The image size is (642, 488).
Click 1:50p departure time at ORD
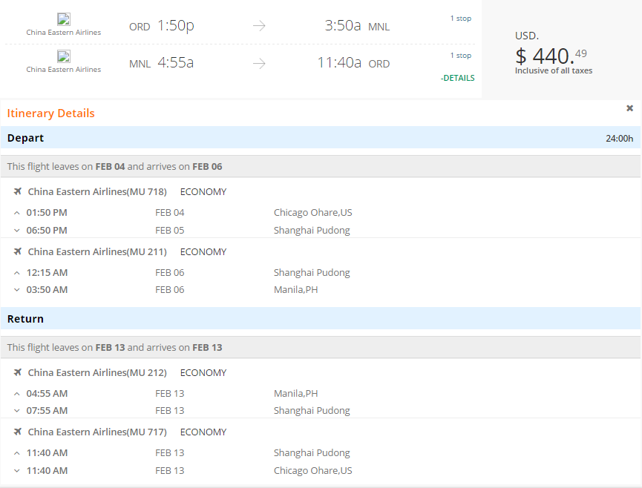pos(176,26)
